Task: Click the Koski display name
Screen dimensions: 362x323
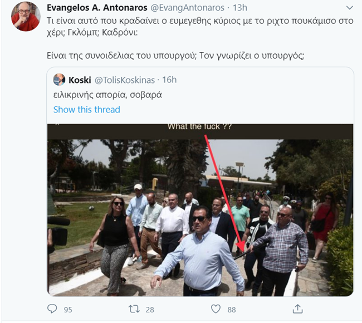Action: pyautogui.click(x=80, y=80)
